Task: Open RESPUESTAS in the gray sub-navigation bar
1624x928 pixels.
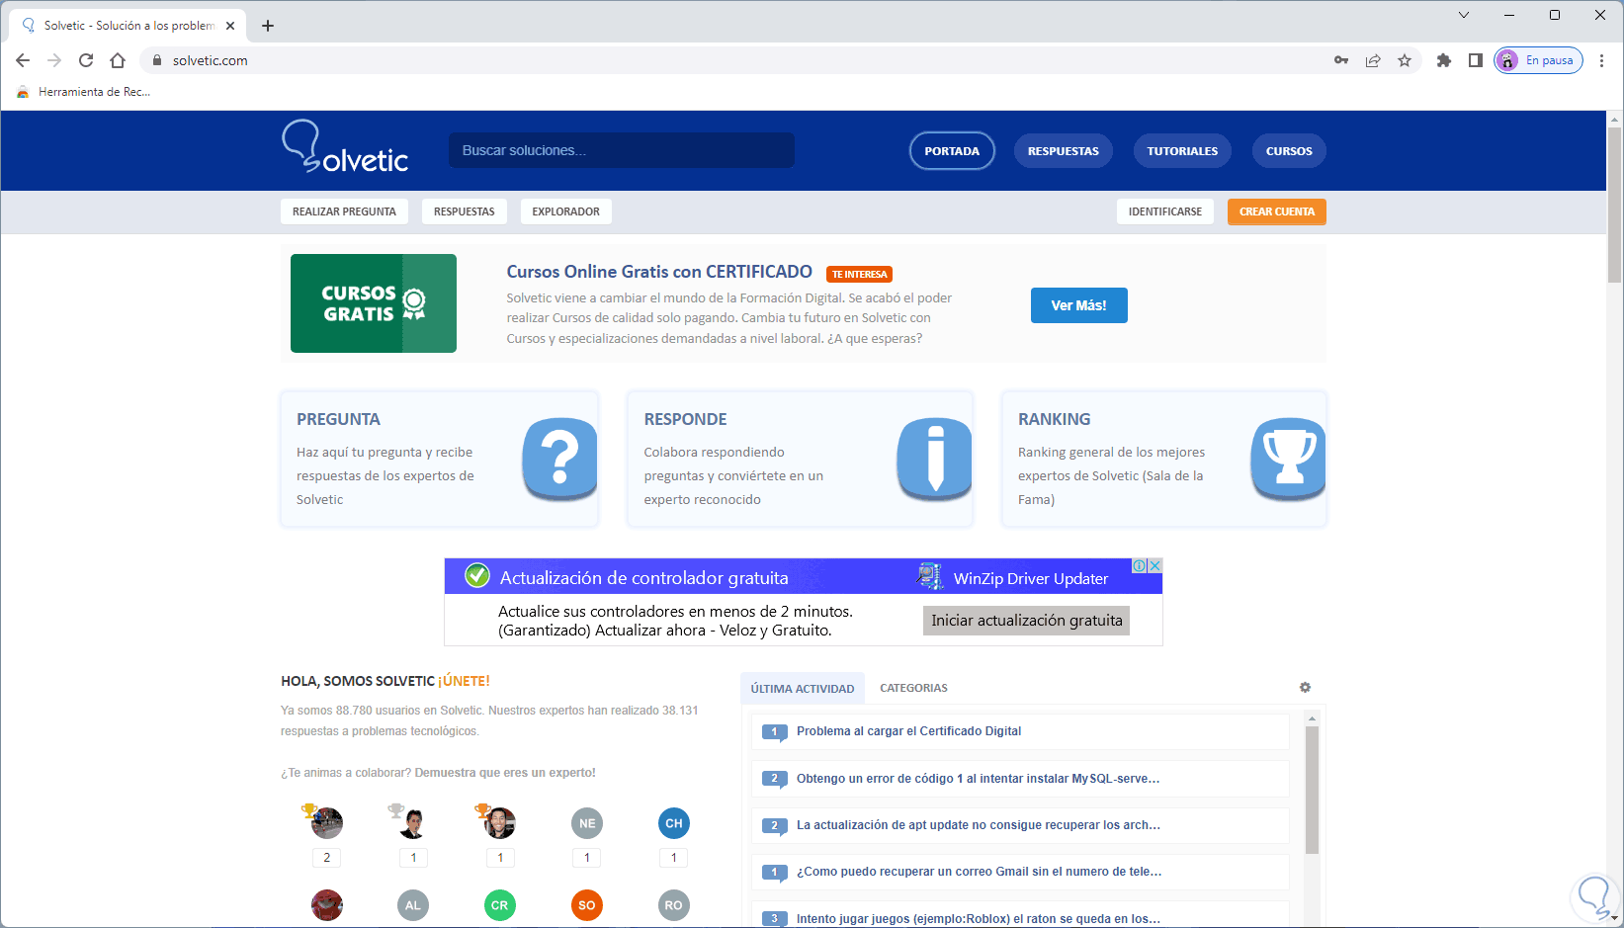Action: pyautogui.click(x=465, y=211)
